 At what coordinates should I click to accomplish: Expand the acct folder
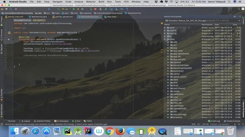[x=165, y=28]
